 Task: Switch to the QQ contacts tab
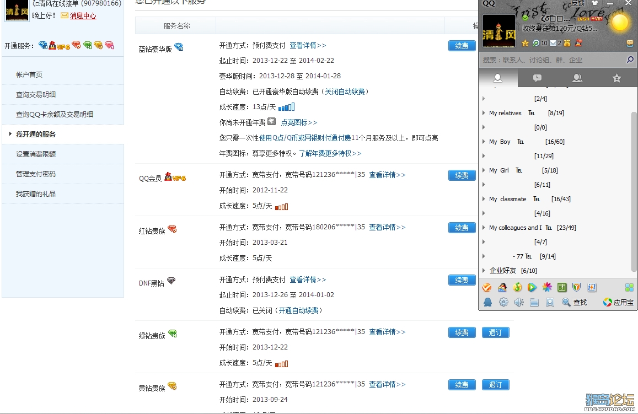pyautogui.click(x=498, y=78)
